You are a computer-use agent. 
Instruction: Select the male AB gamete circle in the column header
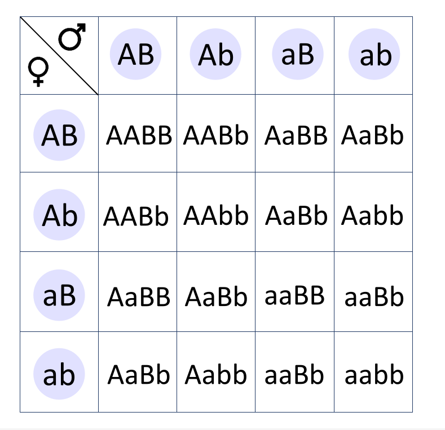136,55
